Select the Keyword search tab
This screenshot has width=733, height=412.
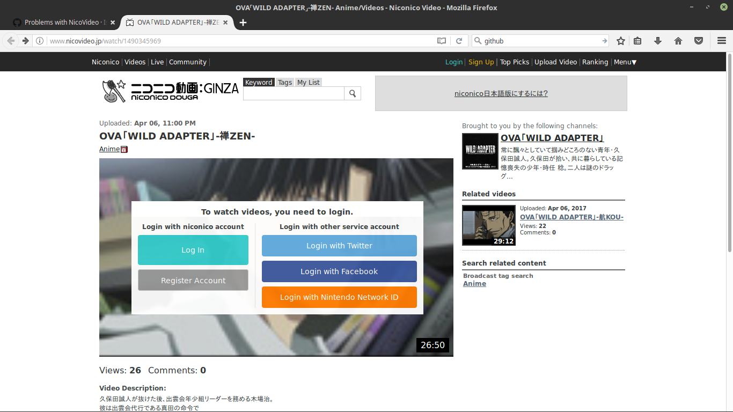[x=259, y=82]
